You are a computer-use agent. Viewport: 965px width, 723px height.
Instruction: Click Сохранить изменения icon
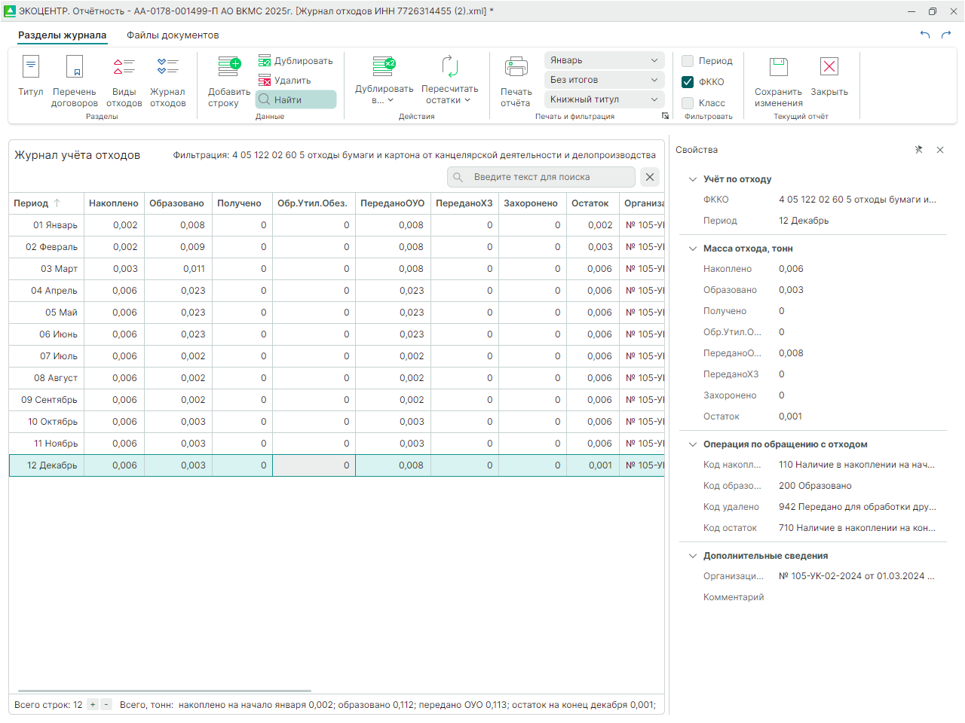click(x=778, y=68)
